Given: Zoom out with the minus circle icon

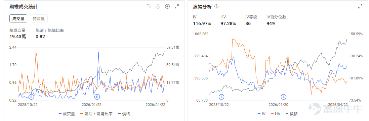Looking at the screenshot, I should tap(158, 7).
